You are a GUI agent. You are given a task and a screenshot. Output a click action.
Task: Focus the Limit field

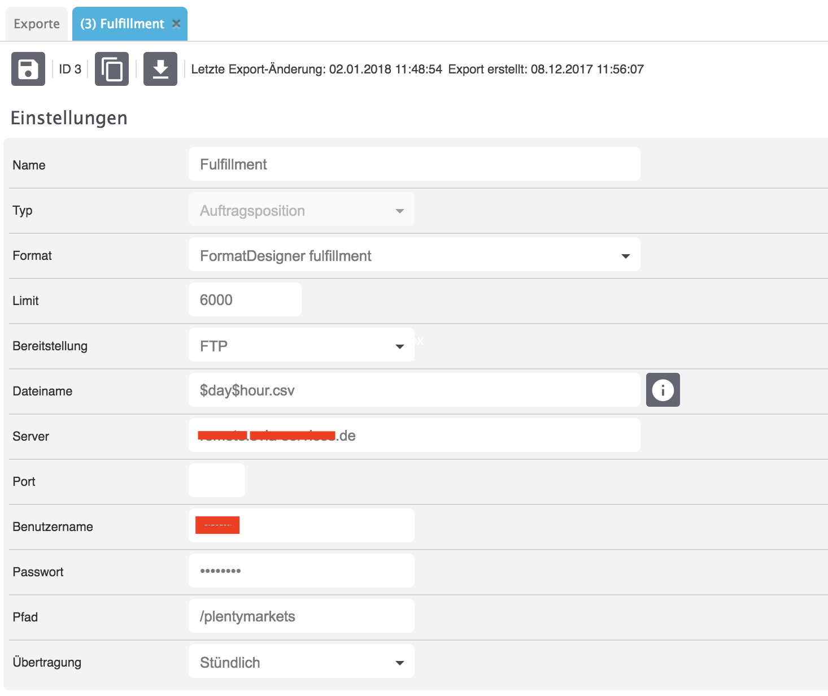(x=245, y=300)
